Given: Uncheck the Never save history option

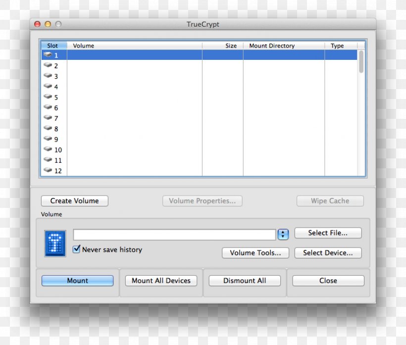Looking at the screenshot, I should 77,249.
